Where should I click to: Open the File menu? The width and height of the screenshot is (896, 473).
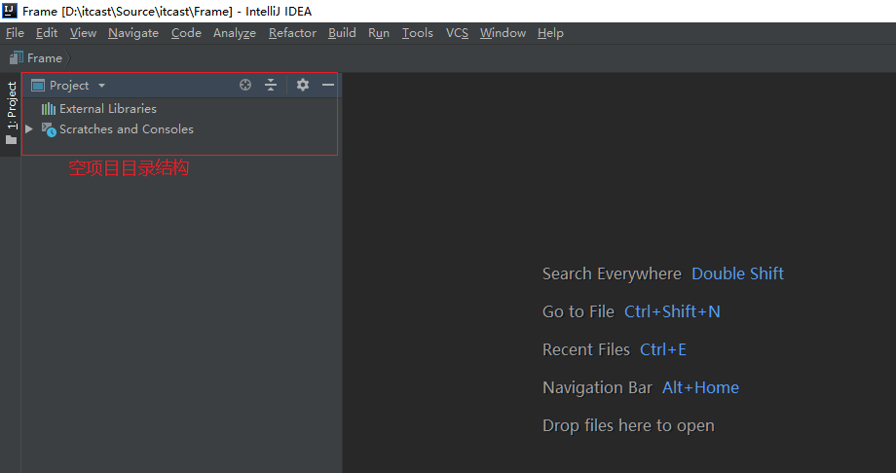tap(15, 33)
